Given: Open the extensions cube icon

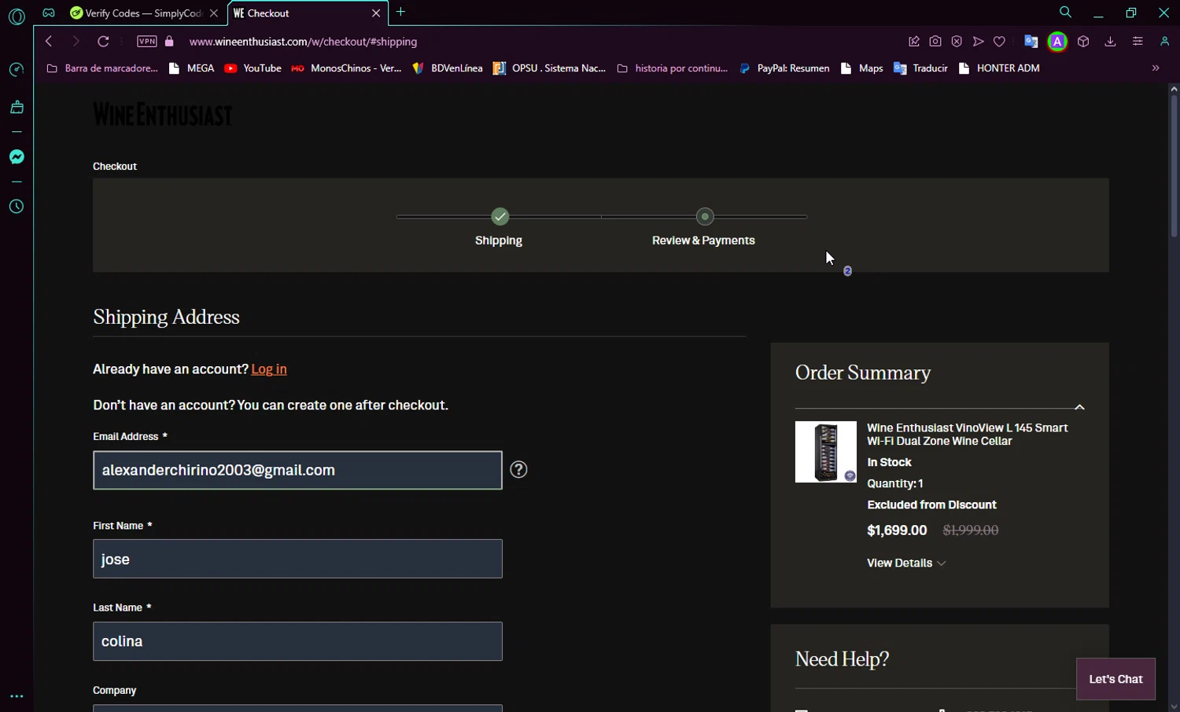Looking at the screenshot, I should [1083, 42].
